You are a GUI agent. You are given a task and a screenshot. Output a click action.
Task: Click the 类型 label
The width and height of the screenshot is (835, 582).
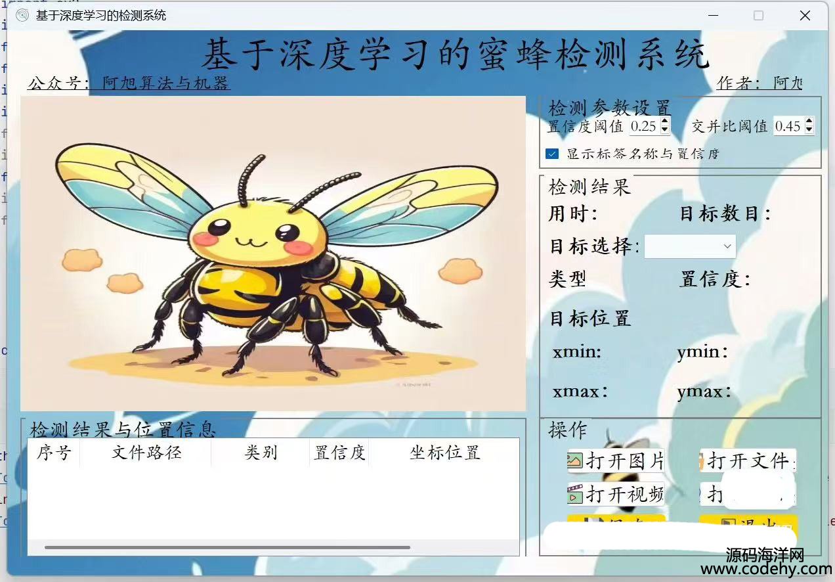(x=567, y=279)
